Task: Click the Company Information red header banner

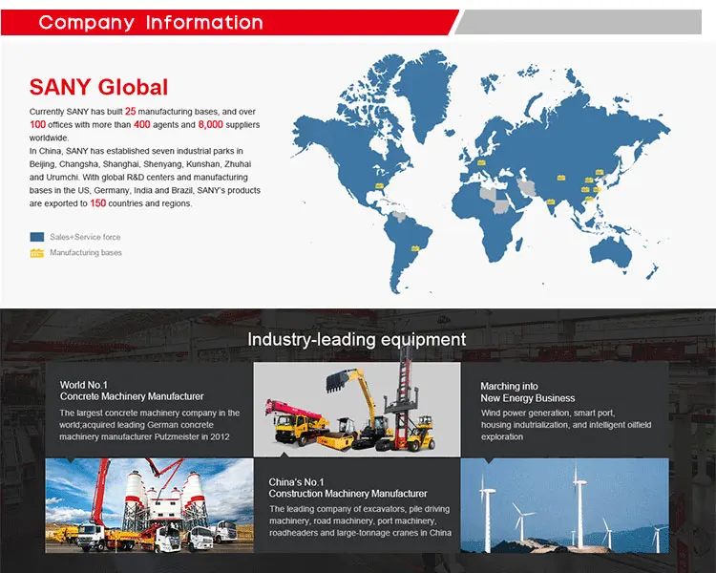Action: 229,22
